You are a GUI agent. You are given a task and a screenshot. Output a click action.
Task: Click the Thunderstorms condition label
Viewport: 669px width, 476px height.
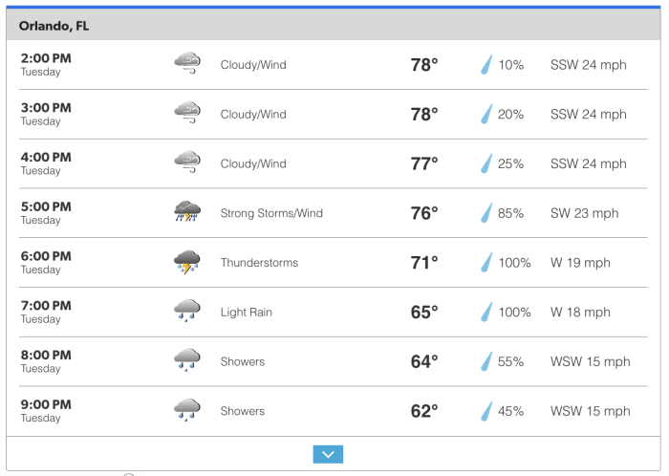259,263
